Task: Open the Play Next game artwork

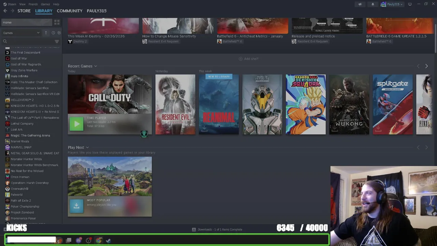Action: tap(110, 177)
